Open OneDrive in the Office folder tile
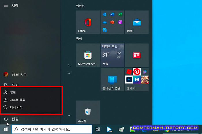 tap(104, 22)
